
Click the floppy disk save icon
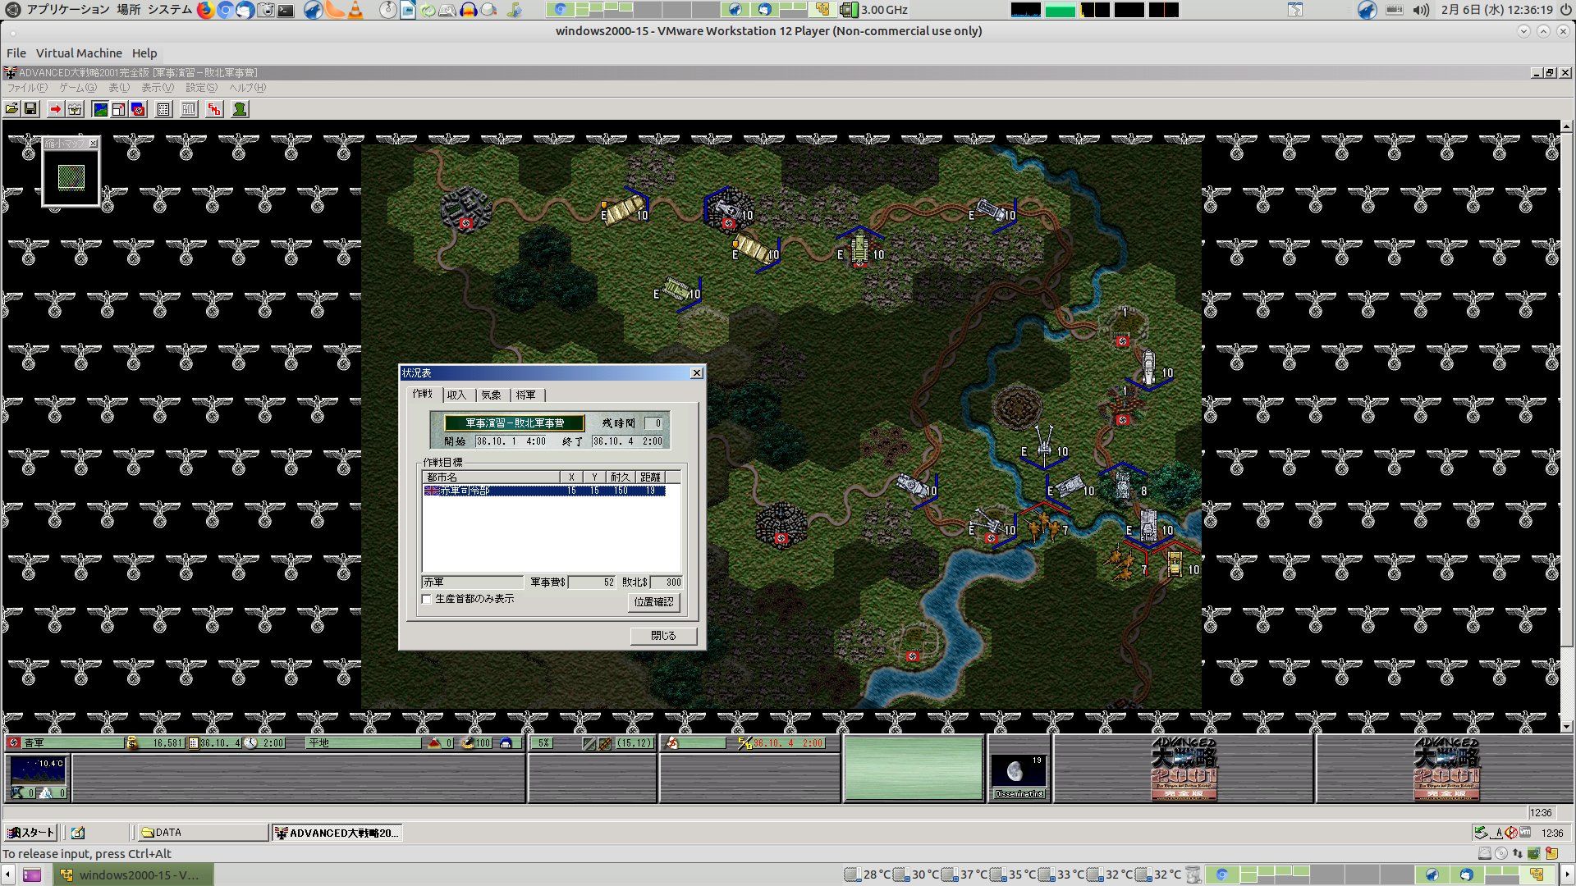pos(30,109)
